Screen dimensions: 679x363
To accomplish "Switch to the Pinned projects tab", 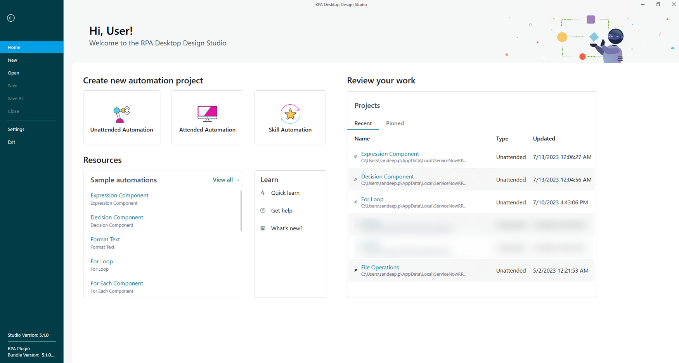I will click(x=395, y=123).
